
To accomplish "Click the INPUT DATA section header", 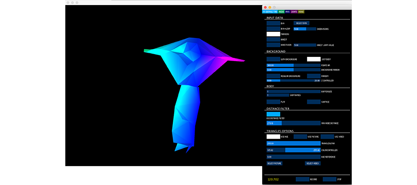I will (x=275, y=18).
